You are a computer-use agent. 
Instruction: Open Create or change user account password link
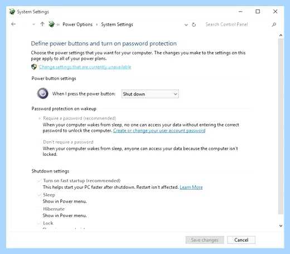pos(159,131)
